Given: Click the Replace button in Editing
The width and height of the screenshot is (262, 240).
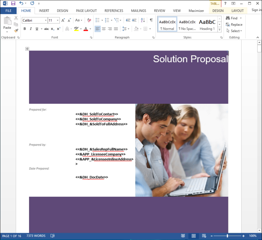Looking at the screenshot, I should 234,25.
